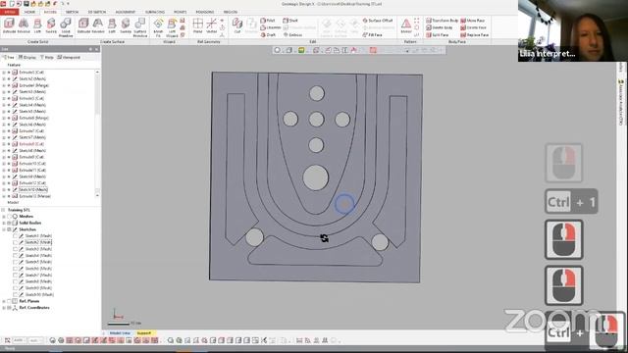The height and width of the screenshot is (353, 628).
Task: Click the Delete Body command
Action: pyautogui.click(x=440, y=27)
